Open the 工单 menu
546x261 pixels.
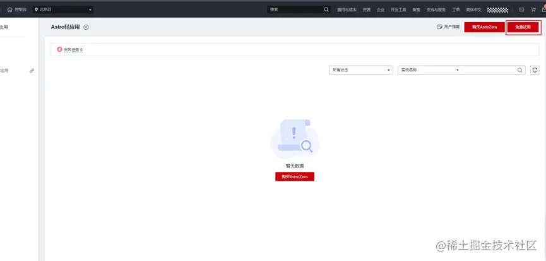tap(456, 9)
